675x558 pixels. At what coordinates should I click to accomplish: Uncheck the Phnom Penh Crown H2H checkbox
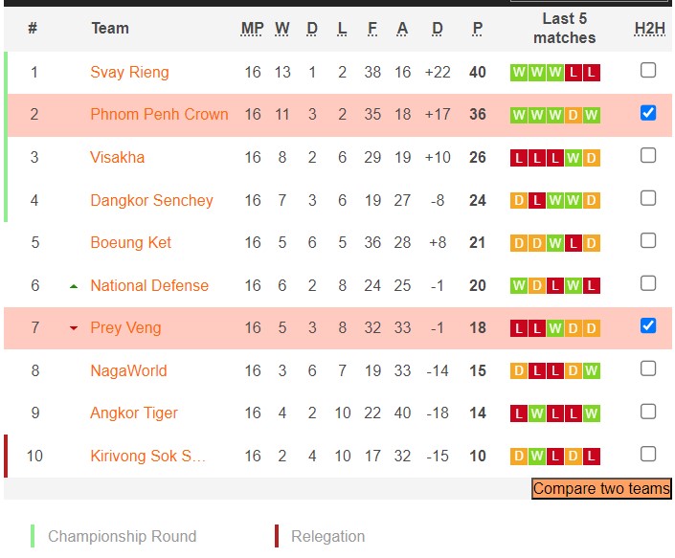(648, 113)
